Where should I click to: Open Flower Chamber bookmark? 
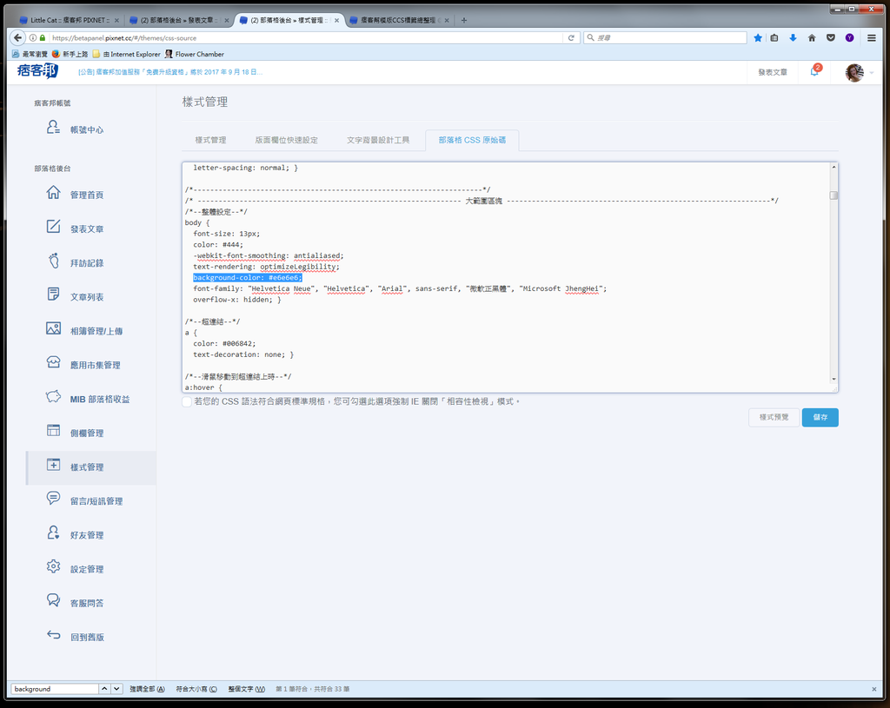coord(195,54)
